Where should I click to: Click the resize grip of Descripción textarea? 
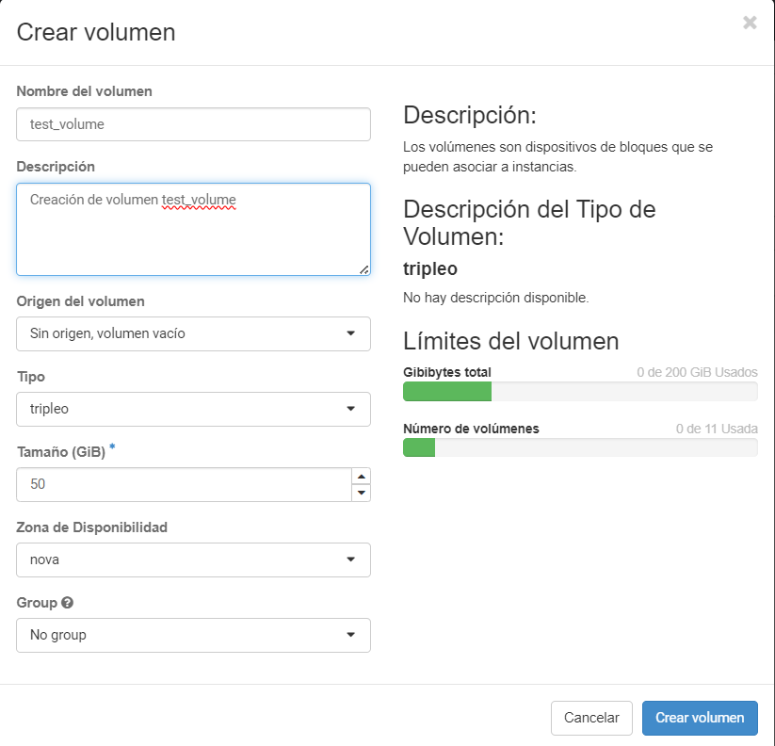pos(363,269)
